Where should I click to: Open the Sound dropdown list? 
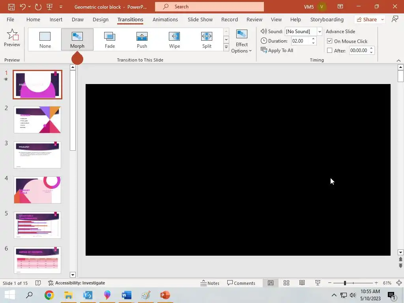320,32
